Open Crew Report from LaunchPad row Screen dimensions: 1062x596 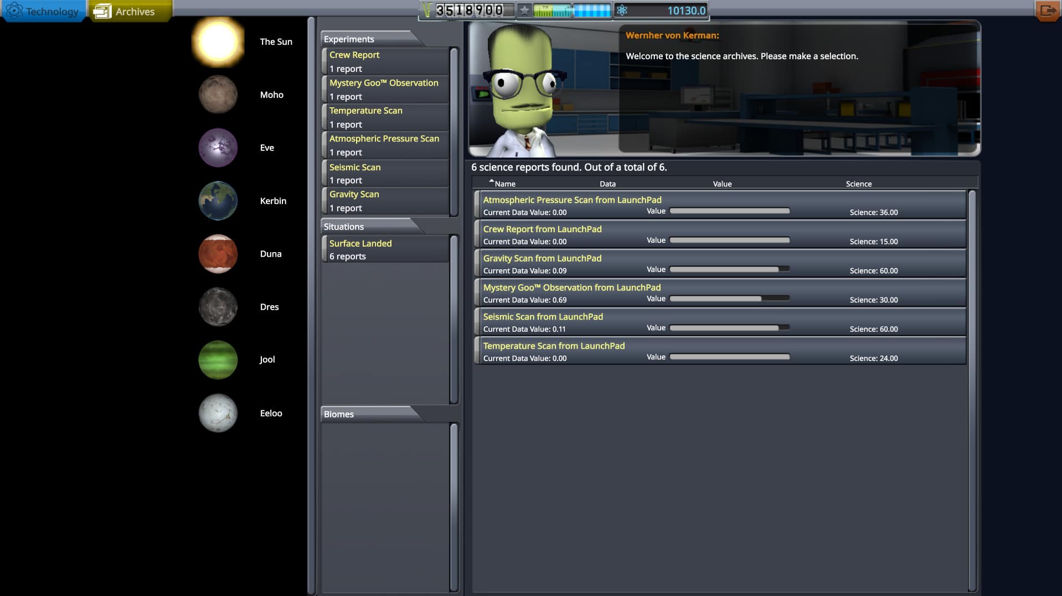[x=720, y=234]
